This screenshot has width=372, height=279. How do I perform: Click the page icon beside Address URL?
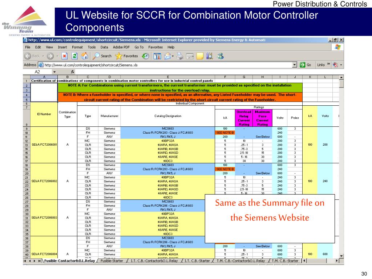coord(41,65)
